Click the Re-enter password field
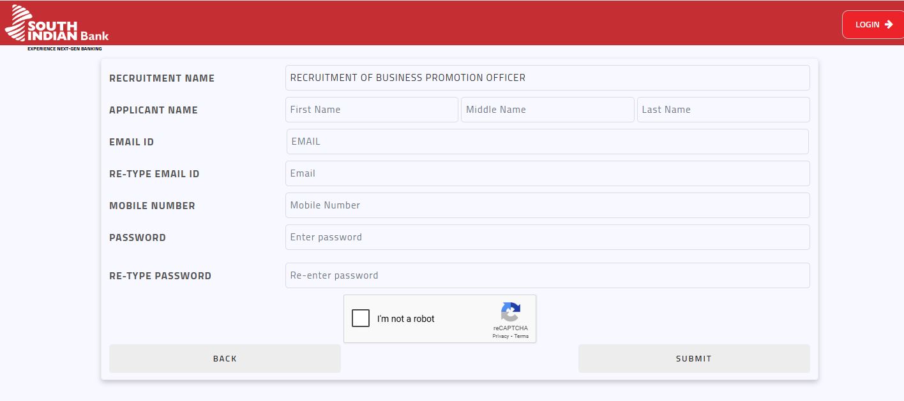The width and height of the screenshot is (904, 401). tap(547, 275)
